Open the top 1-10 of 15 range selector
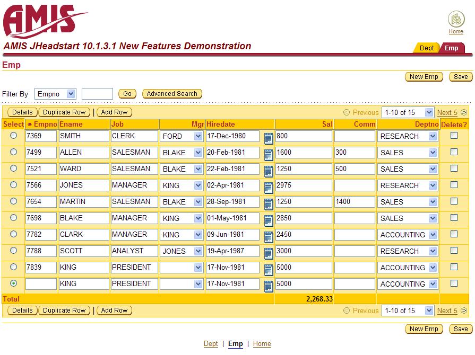475x355 pixels. (407, 112)
